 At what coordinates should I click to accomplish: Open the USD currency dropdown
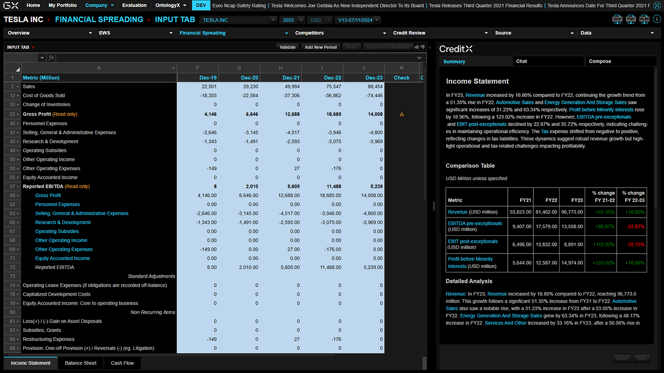click(319, 20)
